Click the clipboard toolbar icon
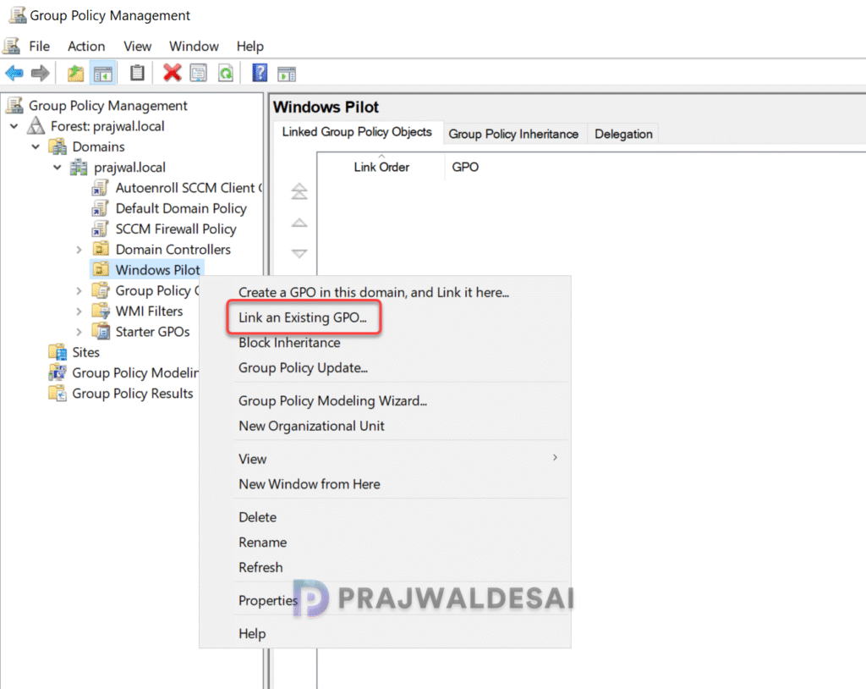Screen dimensions: 866x689 pyautogui.click(x=137, y=73)
